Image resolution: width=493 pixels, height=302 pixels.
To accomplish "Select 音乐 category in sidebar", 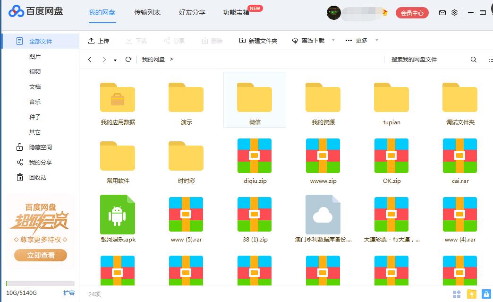I will point(35,102).
